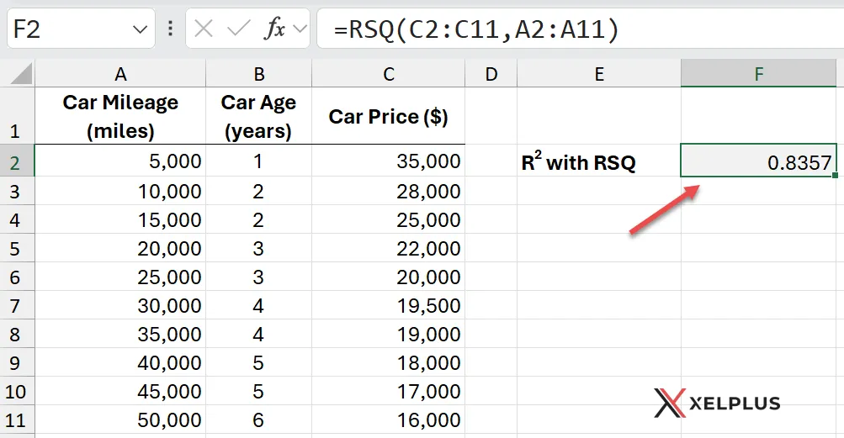Select the price cell 16,000

coord(389,420)
